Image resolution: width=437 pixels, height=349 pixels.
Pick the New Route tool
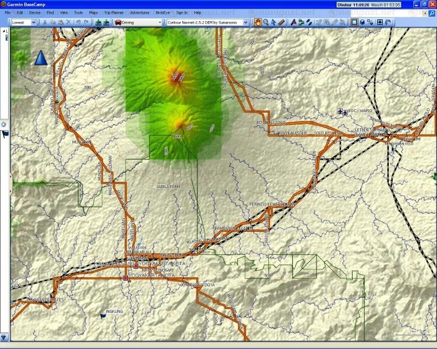[301, 22]
